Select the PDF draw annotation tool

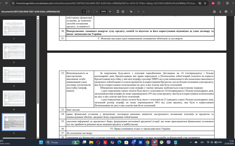(131, 12)
